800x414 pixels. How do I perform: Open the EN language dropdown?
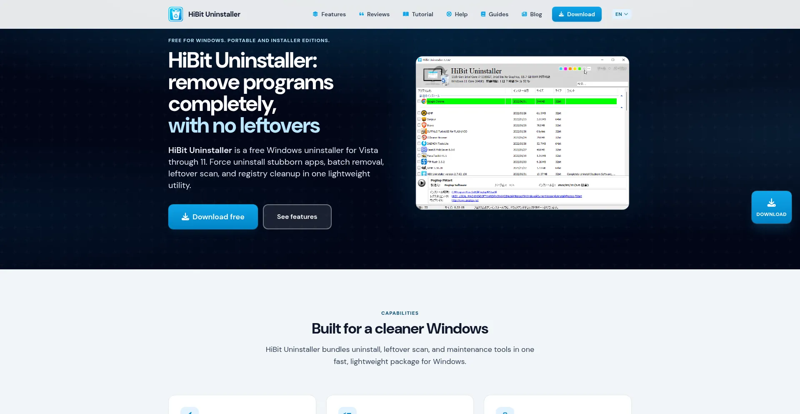tap(621, 14)
